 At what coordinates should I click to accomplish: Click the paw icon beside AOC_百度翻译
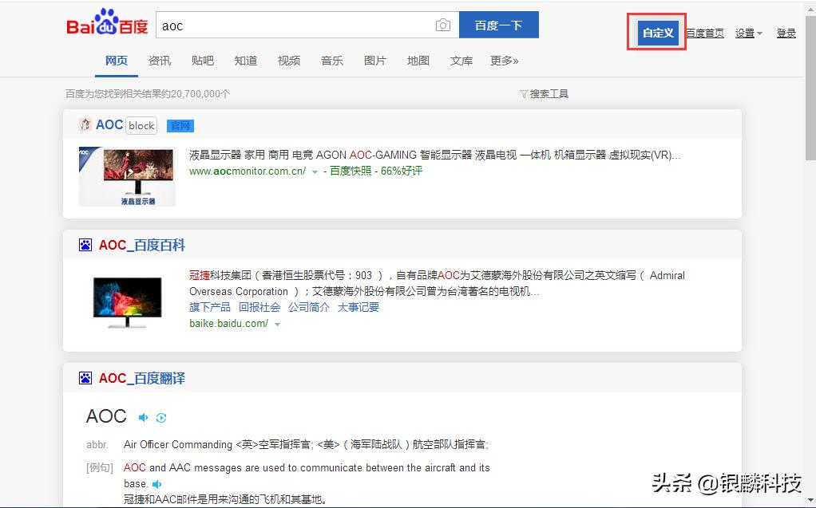coord(85,378)
